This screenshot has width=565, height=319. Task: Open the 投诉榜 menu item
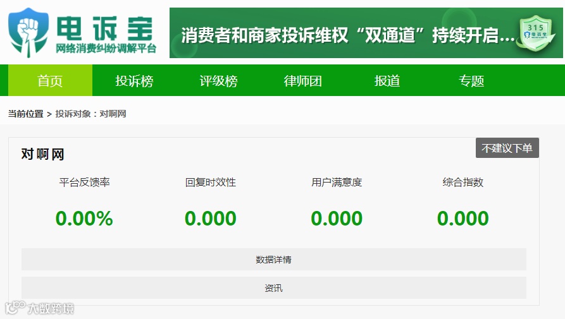pos(134,81)
